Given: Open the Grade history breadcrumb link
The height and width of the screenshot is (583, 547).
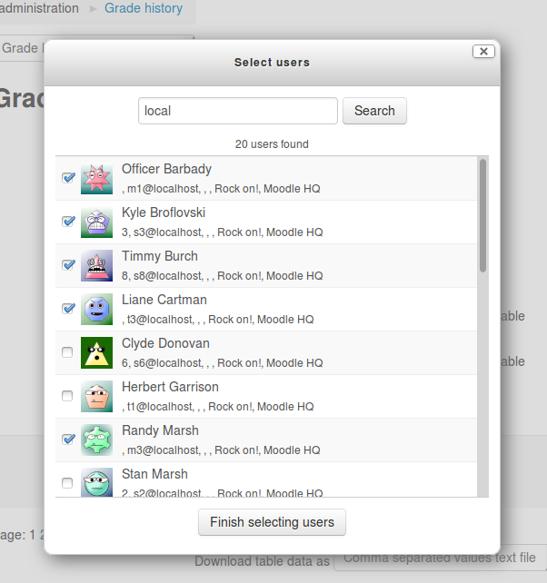Looking at the screenshot, I should click(144, 8).
